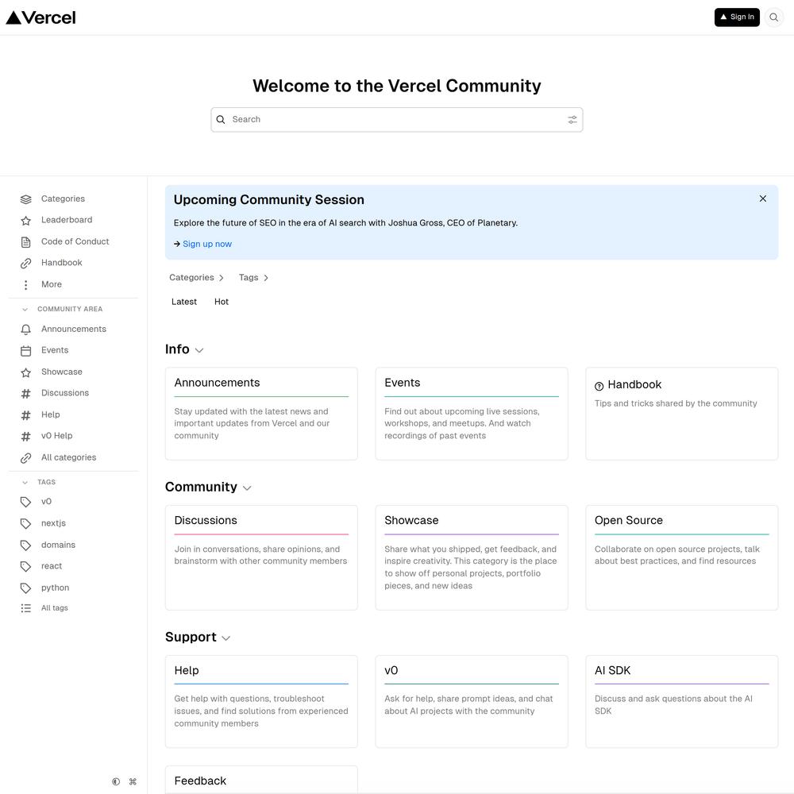Viewport: 794px width, 794px height.
Task: Click the nextjs tag icon
Action: click(26, 523)
